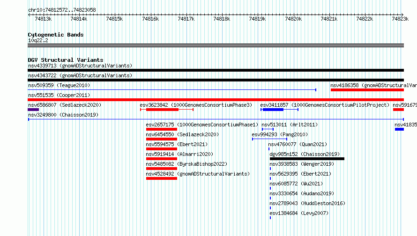Open the dgv985n152 (Chaisson2019) variant

coord(305,154)
